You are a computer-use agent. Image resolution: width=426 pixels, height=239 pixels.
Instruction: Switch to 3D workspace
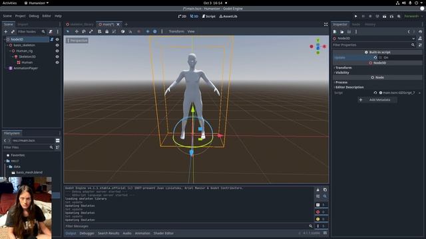194,16
